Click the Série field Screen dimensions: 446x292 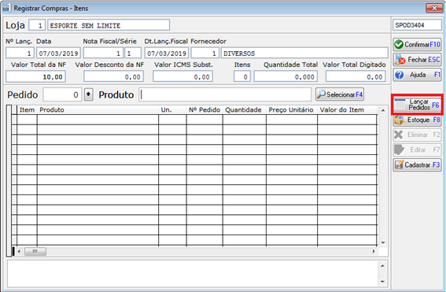[133, 54]
